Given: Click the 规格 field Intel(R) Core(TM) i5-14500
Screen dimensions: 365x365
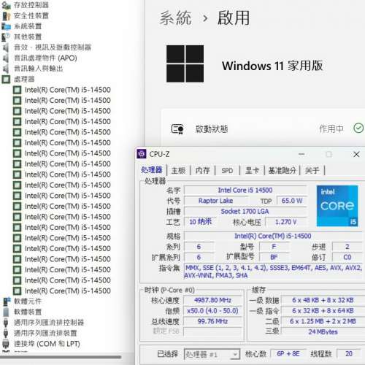Looking at the screenshot, I should [273, 236].
